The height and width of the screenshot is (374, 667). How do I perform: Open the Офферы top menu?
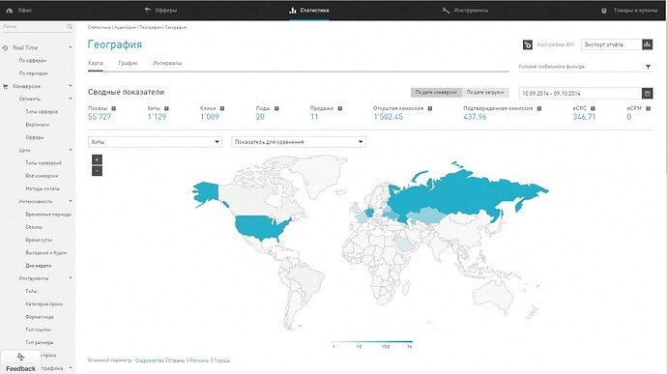click(160, 11)
